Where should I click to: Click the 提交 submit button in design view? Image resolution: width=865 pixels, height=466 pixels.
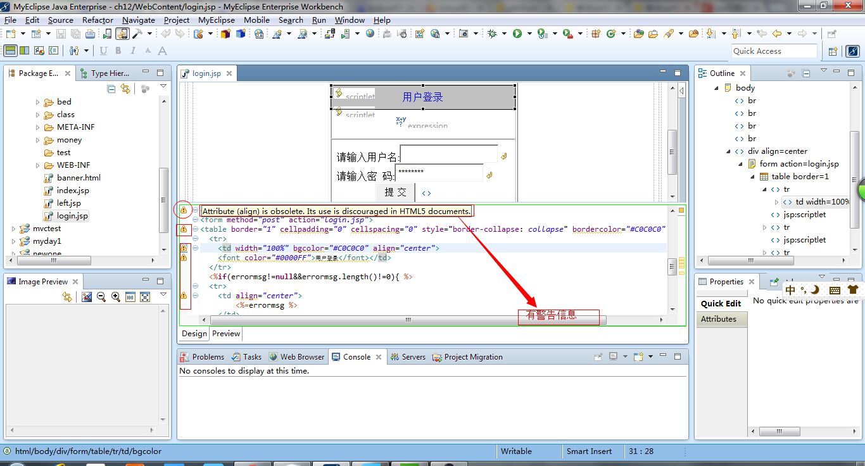pos(396,192)
